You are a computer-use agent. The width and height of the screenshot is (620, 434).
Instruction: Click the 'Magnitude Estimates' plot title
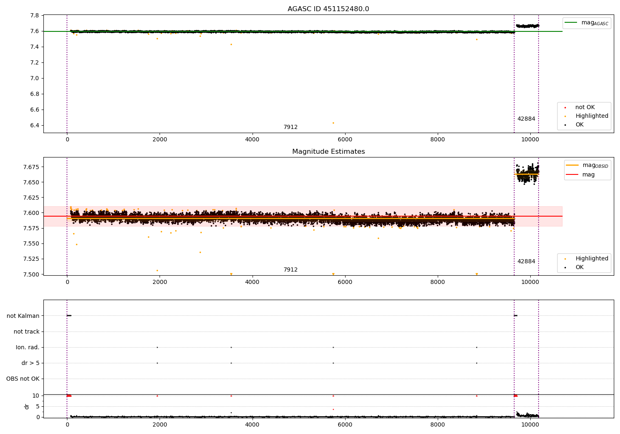328,152
